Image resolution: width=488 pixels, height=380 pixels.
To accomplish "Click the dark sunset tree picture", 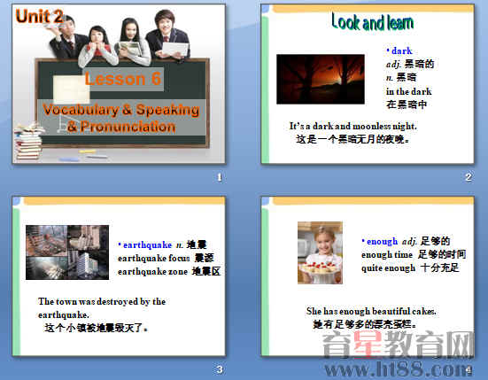I will click(x=321, y=79).
